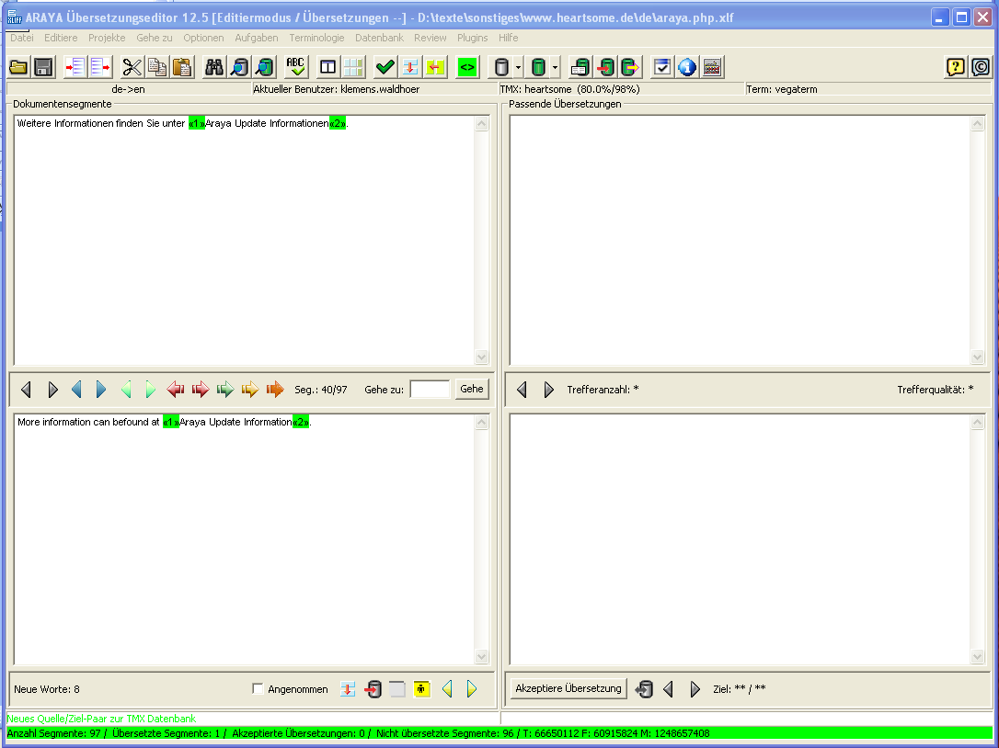
Task: Click the Gehe zu segment number field
Action: coord(430,390)
